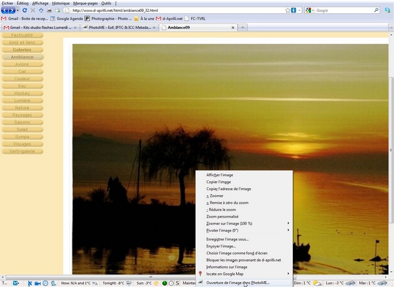Click the browser Back arrow button

[x=5, y=10]
